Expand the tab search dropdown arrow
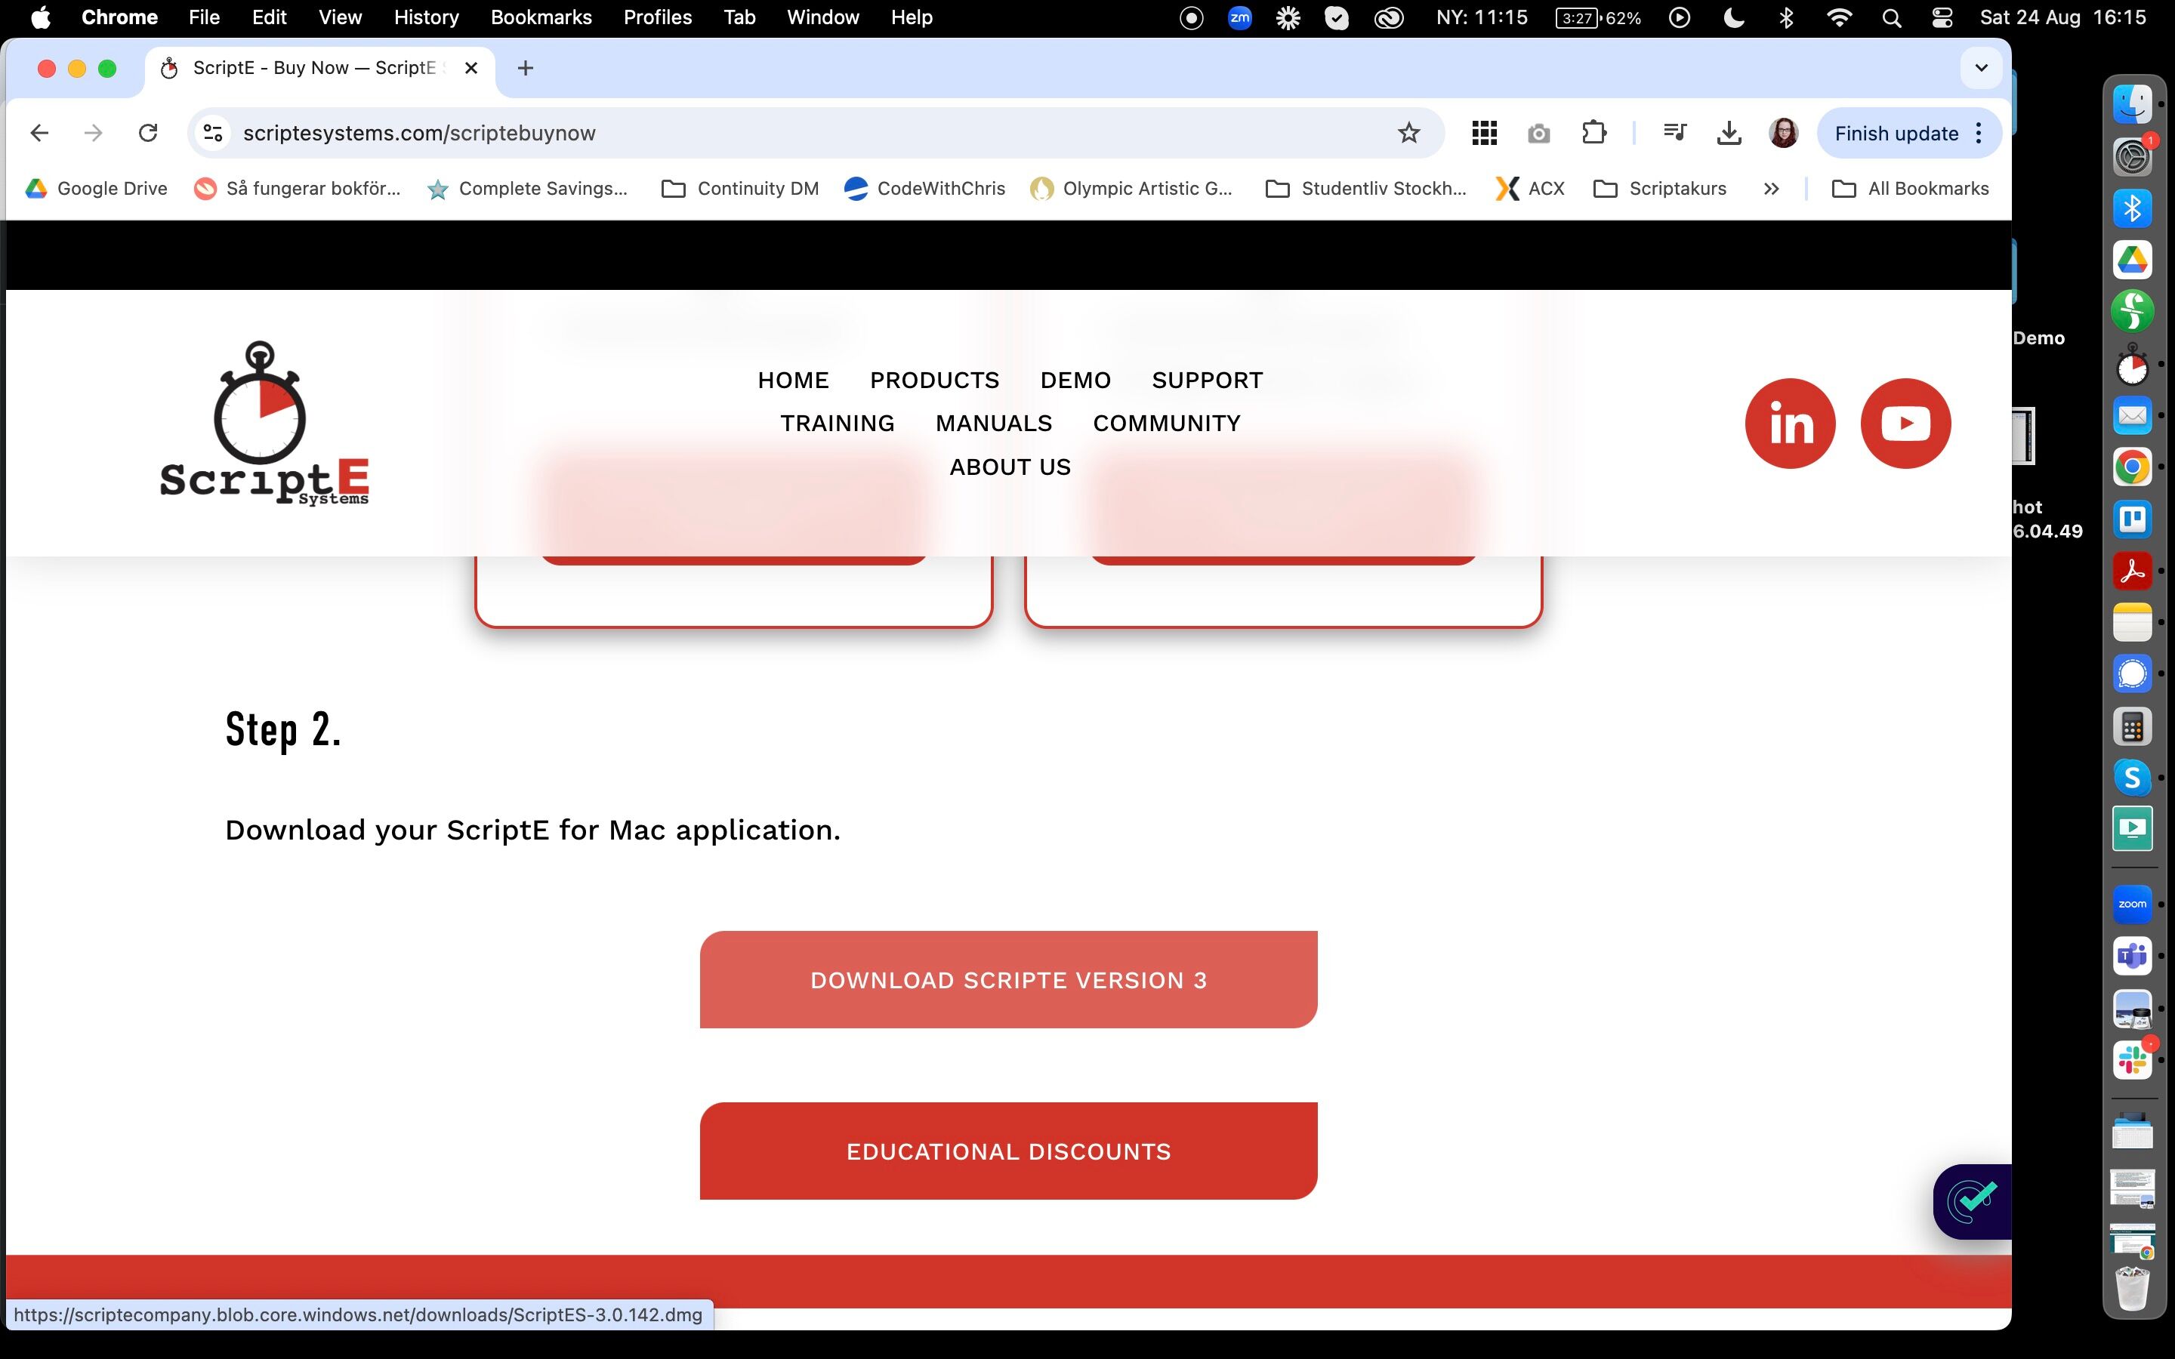The width and height of the screenshot is (2175, 1359). point(1981,68)
